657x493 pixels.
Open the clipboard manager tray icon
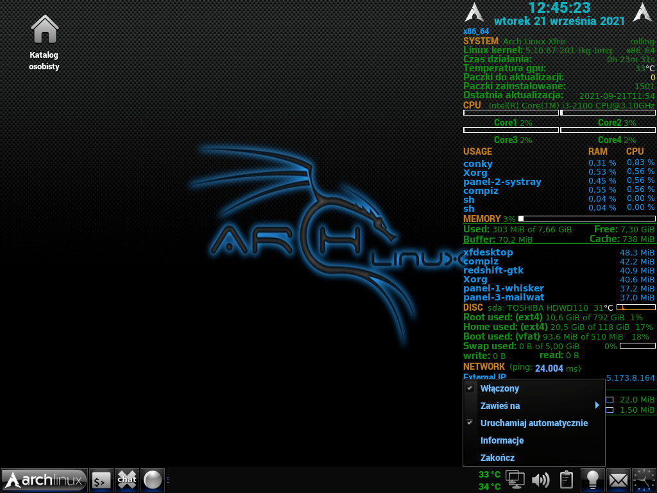tap(566, 480)
